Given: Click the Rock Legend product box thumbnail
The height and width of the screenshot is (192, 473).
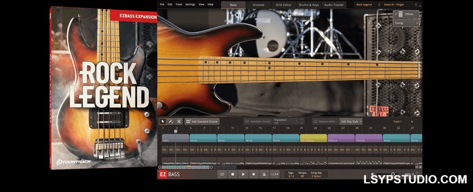Looking at the screenshot, I should click(103, 88).
